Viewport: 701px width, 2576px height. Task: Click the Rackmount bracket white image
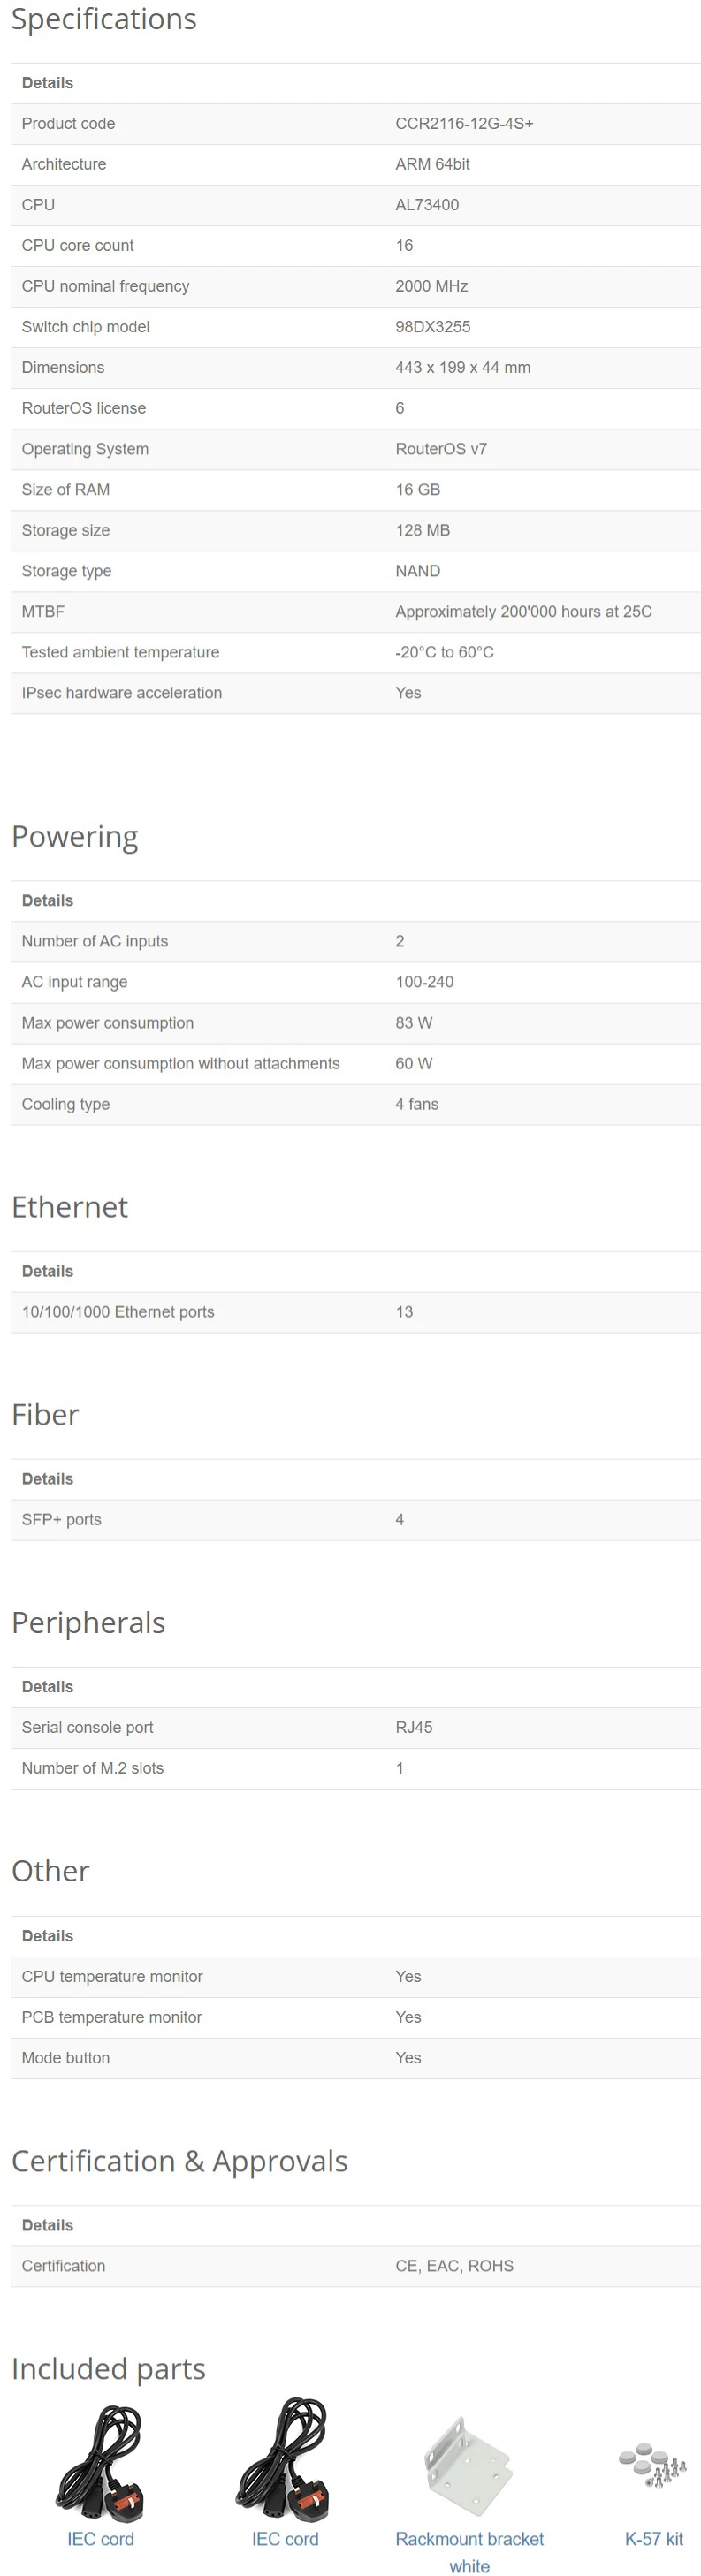[x=469, y=2466]
